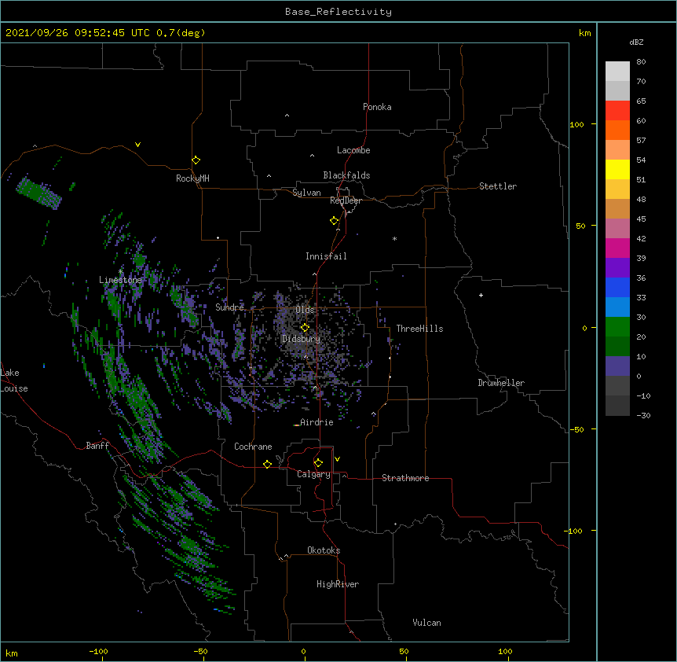677x662 pixels.
Task: Click the 80 value on the dBZ legend
Action: [641, 62]
